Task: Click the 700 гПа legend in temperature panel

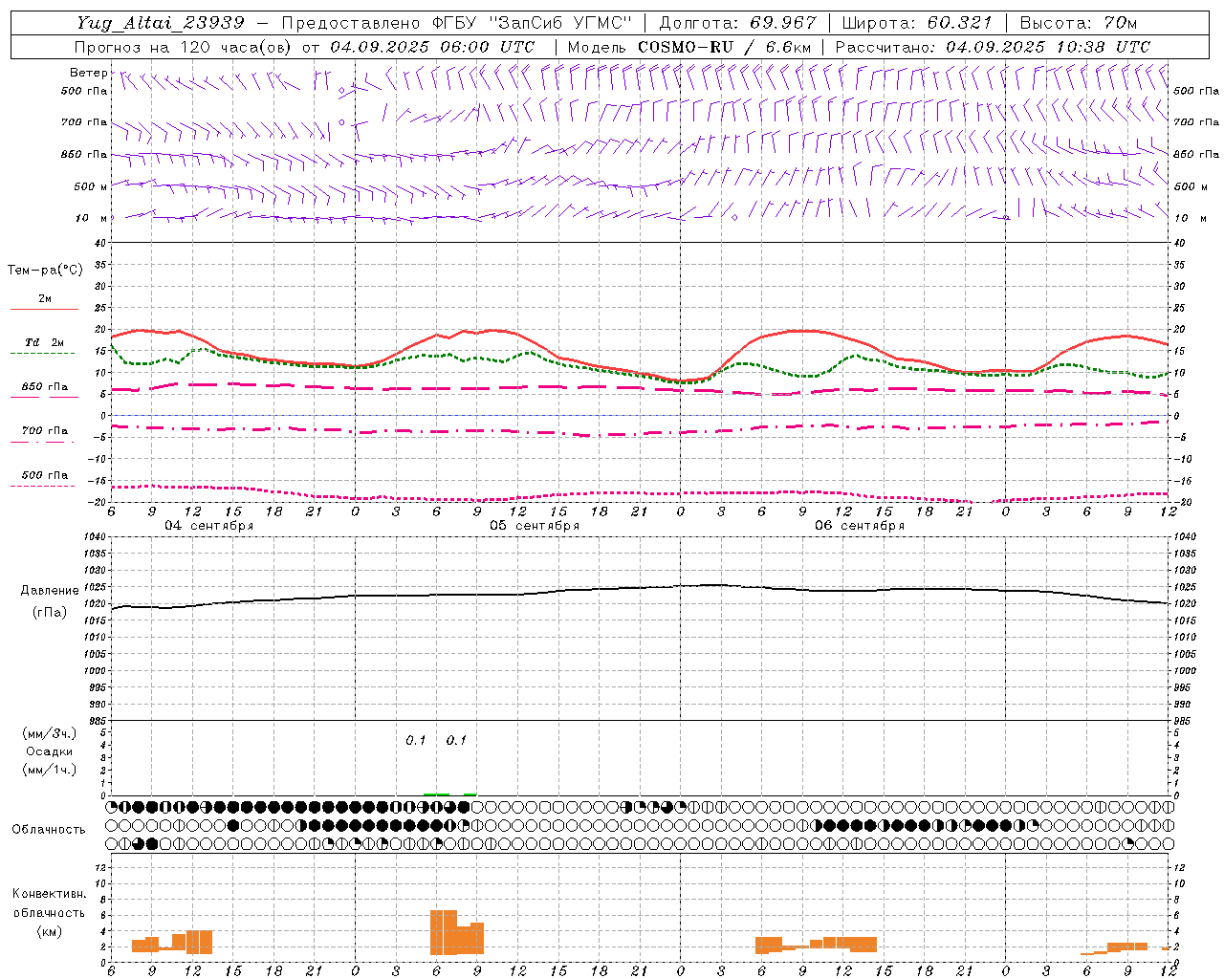Action: click(45, 431)
